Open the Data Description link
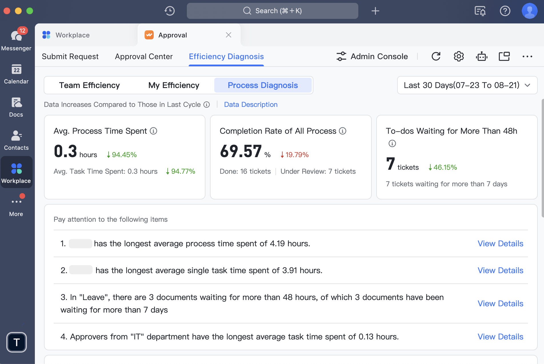Screen dimensions: 544x364 pos(250,104)
